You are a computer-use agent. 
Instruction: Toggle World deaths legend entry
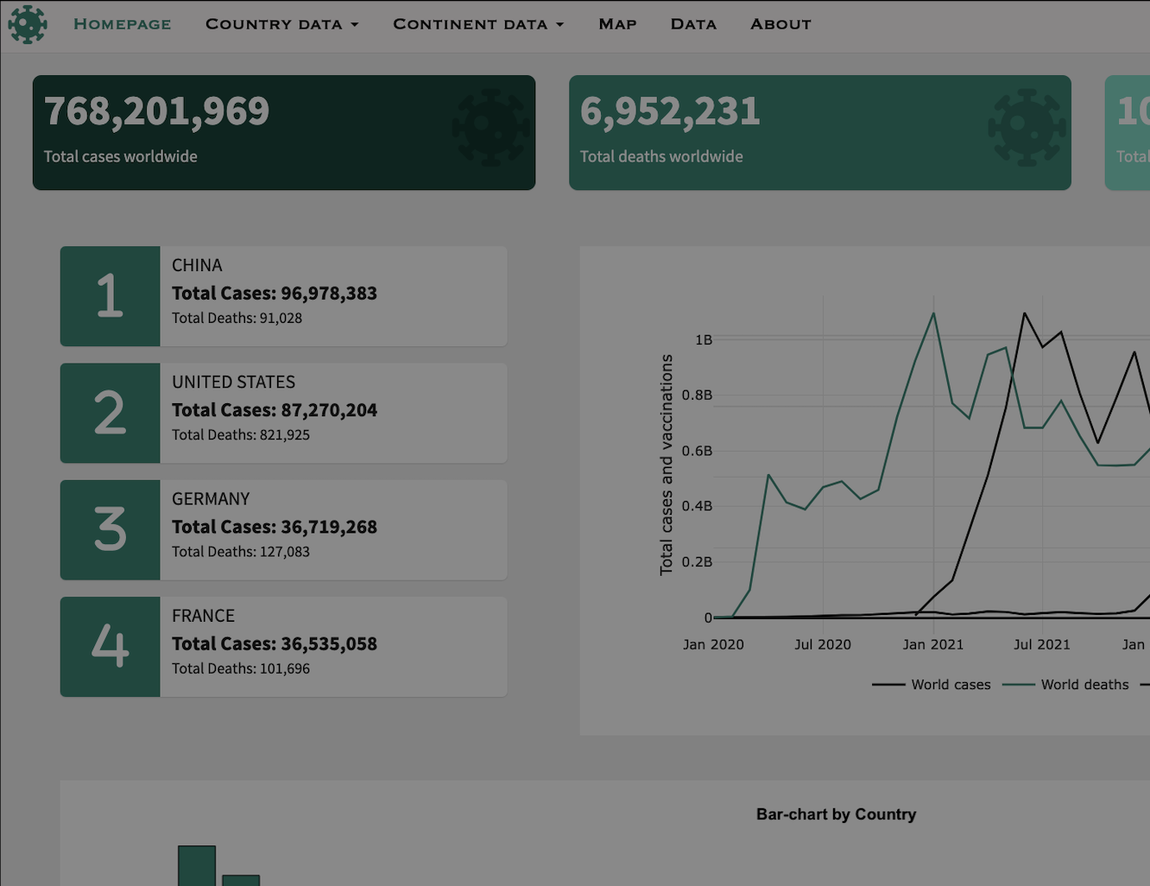(x=1065, y=685)
